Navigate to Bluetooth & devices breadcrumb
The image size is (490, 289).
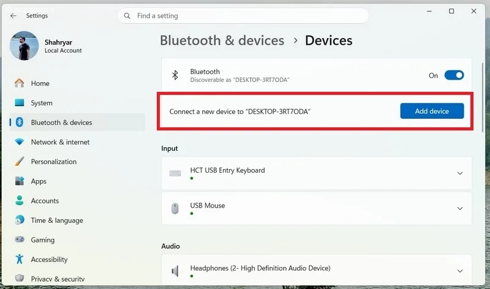click(x=222, y=40)
